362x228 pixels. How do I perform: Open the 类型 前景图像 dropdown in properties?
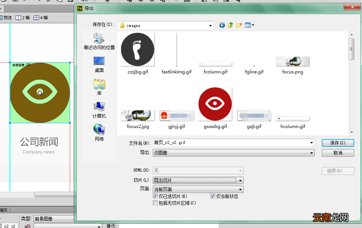tap(54, 218)
